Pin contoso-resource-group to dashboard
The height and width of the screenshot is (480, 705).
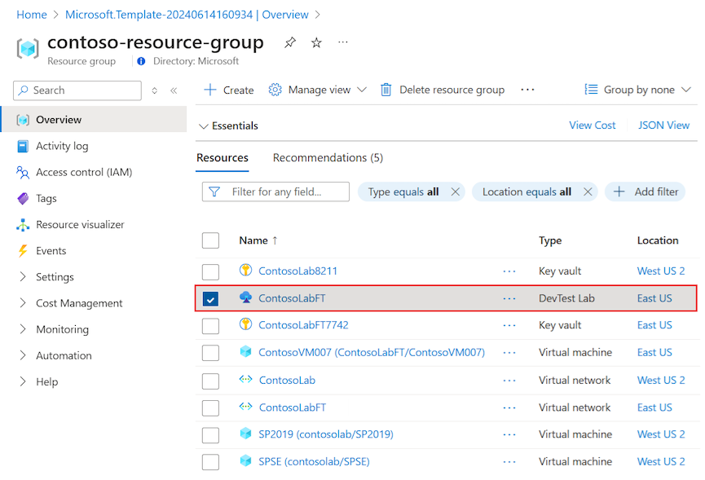coord(289,42)
